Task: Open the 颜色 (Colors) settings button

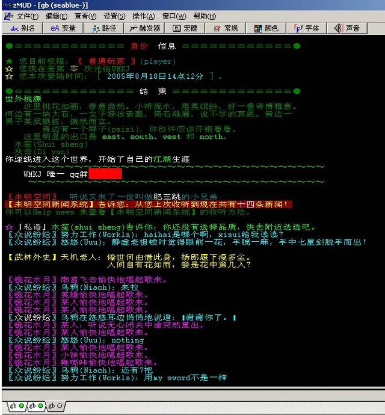Action: point(266,28)
